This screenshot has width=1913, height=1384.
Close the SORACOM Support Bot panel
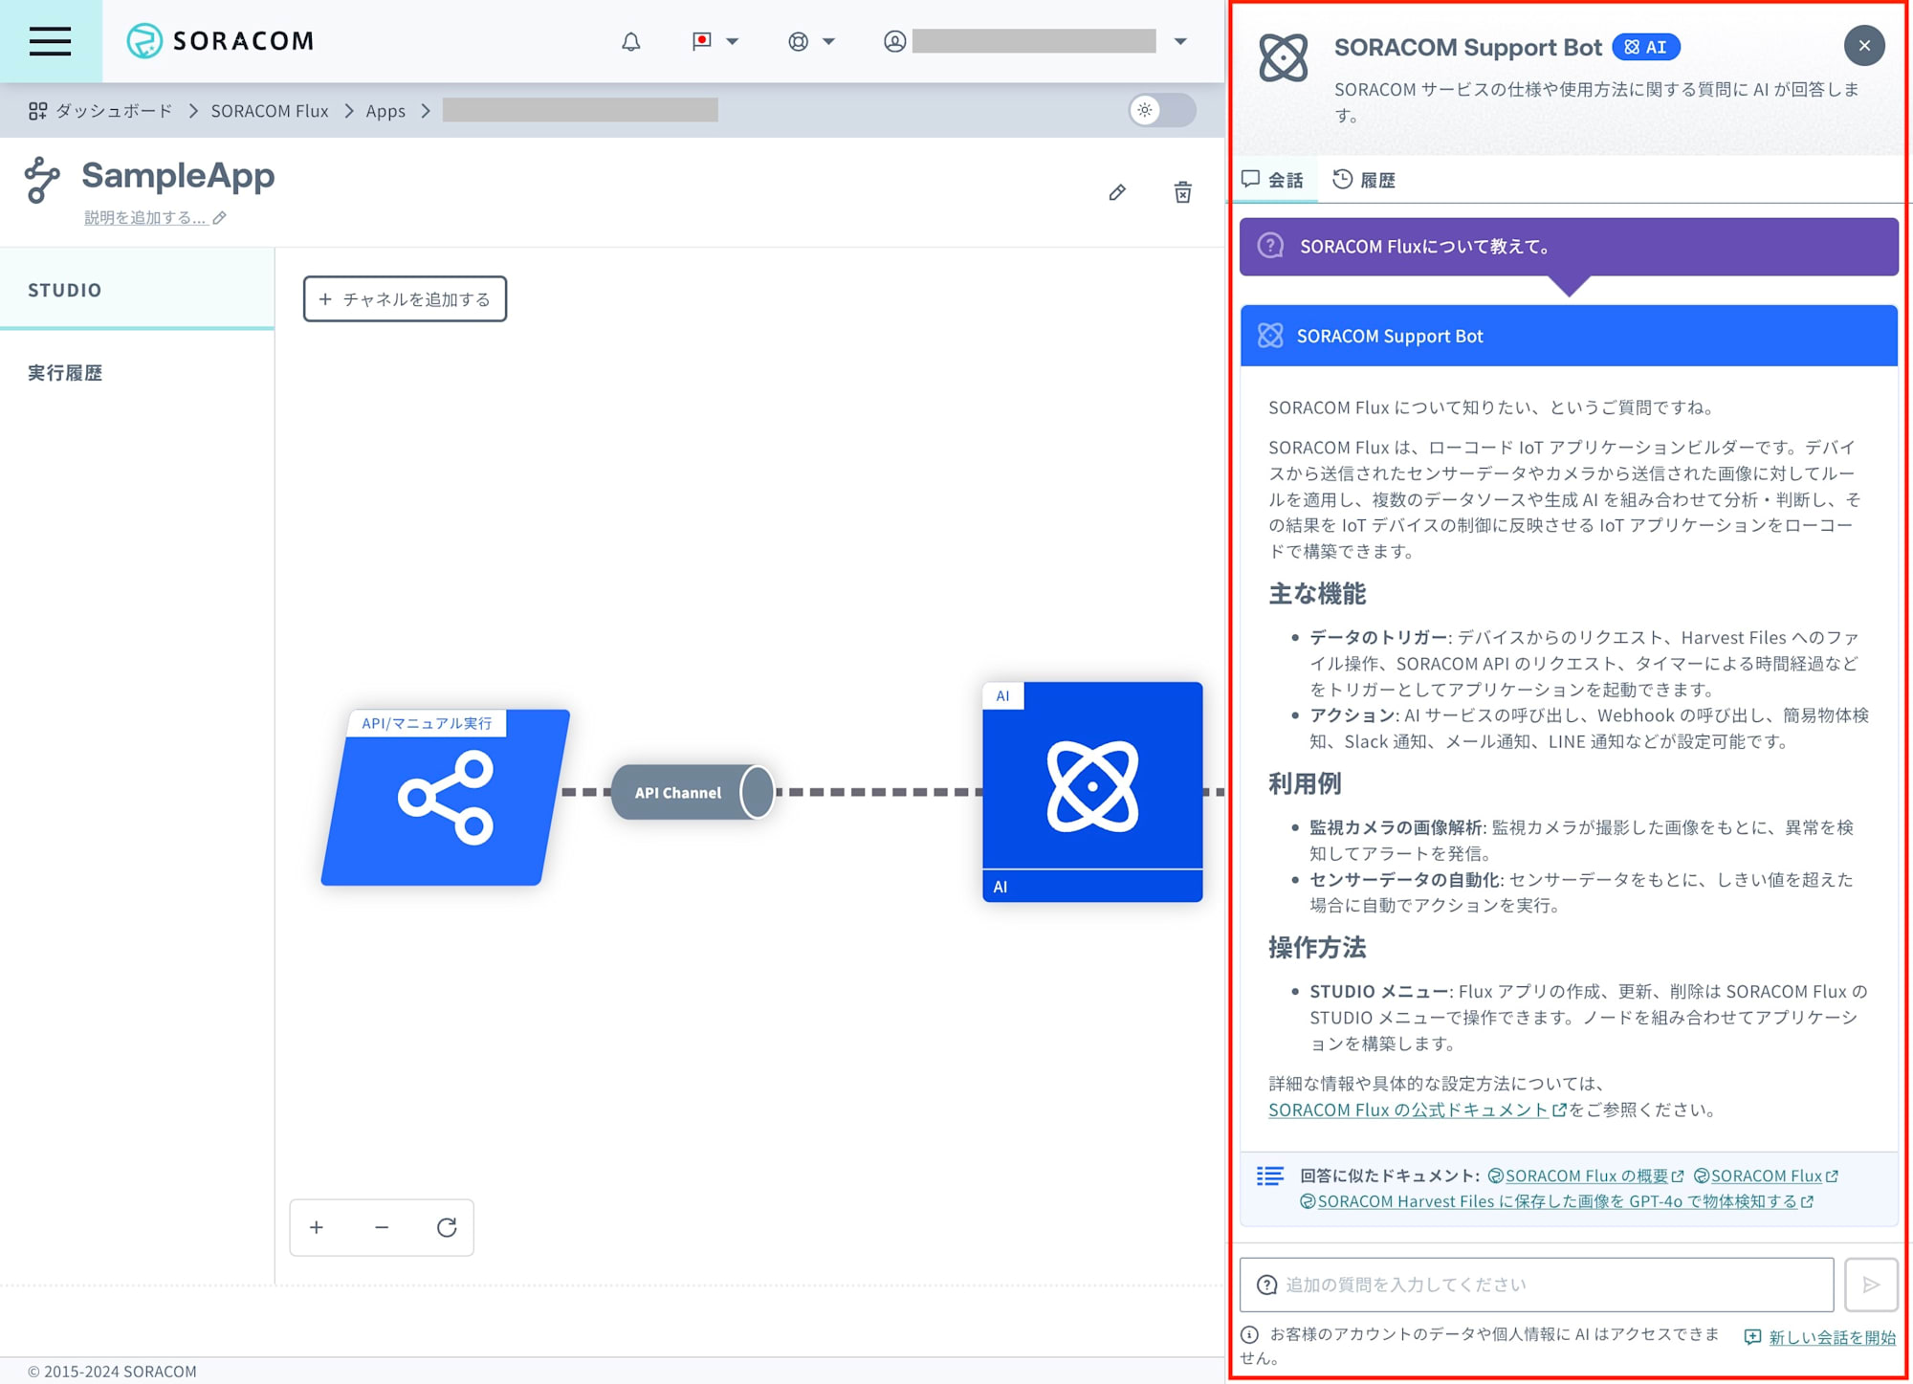(1864, 46)
